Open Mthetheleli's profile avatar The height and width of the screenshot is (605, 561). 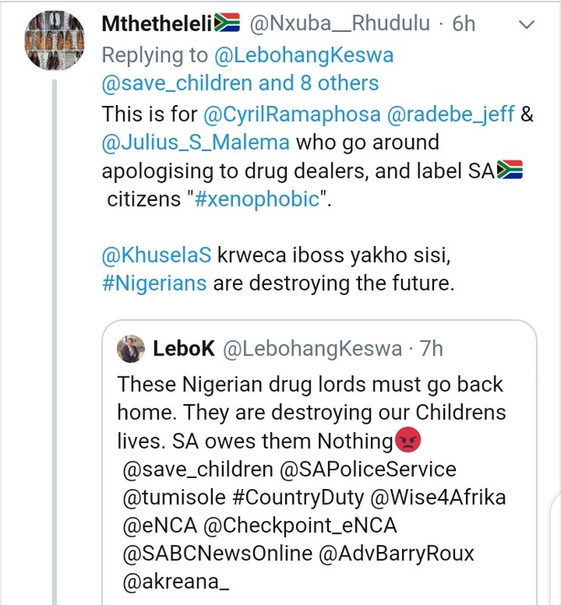[51, 42]
